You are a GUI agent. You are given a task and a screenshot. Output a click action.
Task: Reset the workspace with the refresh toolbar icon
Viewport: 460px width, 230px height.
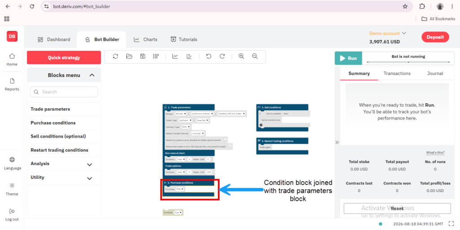[x=115, y=56]
